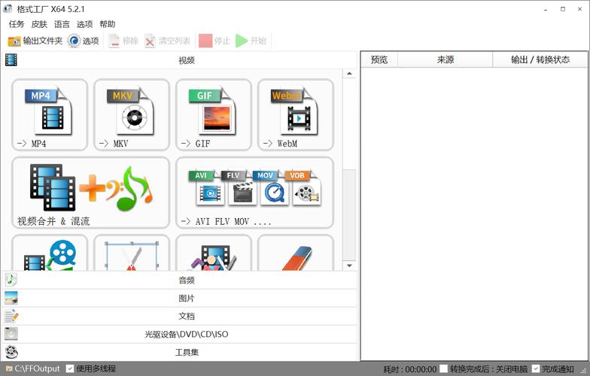Screen dimensions: 590x376
Task: Enable shutdown computer after conversion checkbox
Action: coord(443,368)
